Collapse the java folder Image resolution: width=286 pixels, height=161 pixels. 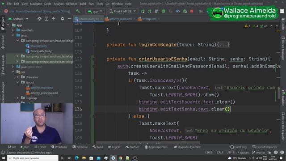click(13, 35)
